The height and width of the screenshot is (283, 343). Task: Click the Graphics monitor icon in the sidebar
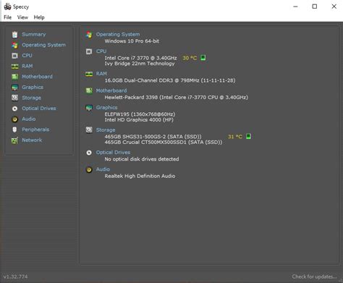14,88
